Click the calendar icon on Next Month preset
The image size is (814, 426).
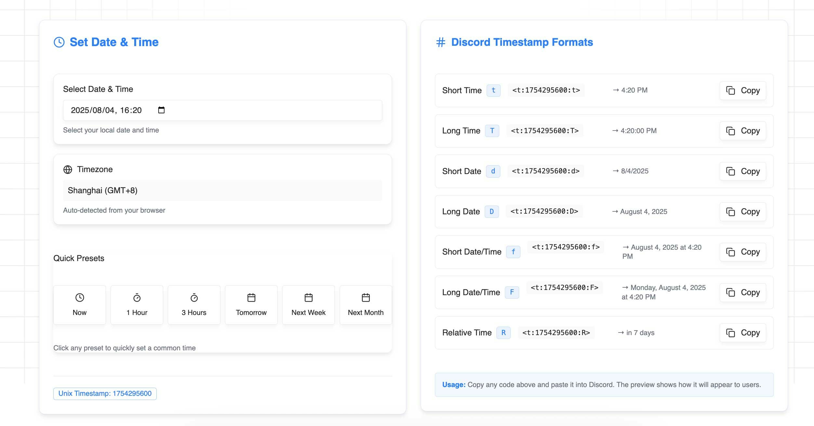point(366,297)
